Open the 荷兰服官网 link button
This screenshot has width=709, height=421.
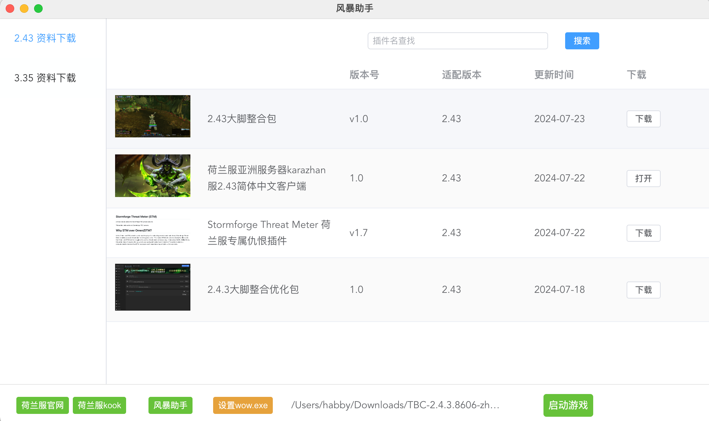point(43,405)
